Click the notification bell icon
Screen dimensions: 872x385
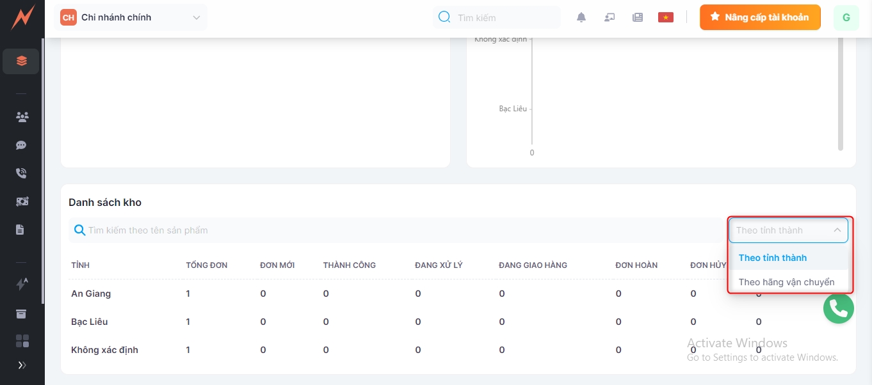pyautogui.click(x=581, y=18)
